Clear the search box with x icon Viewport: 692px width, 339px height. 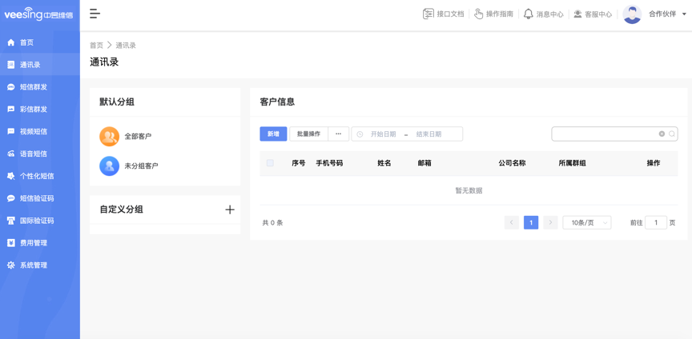click(x=662, y=134)
